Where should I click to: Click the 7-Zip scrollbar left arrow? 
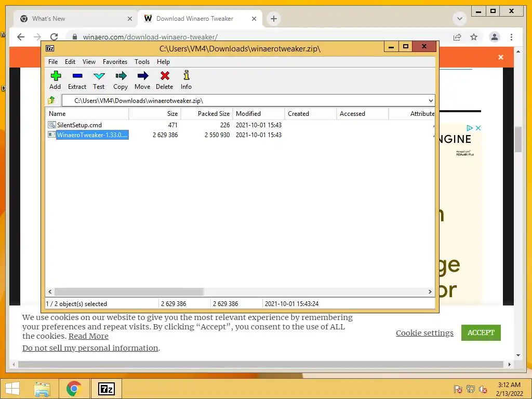(50, 291)
